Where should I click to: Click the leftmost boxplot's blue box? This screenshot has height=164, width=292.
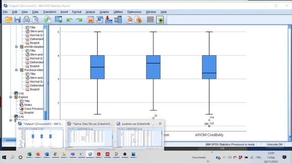tap(97, 67)
